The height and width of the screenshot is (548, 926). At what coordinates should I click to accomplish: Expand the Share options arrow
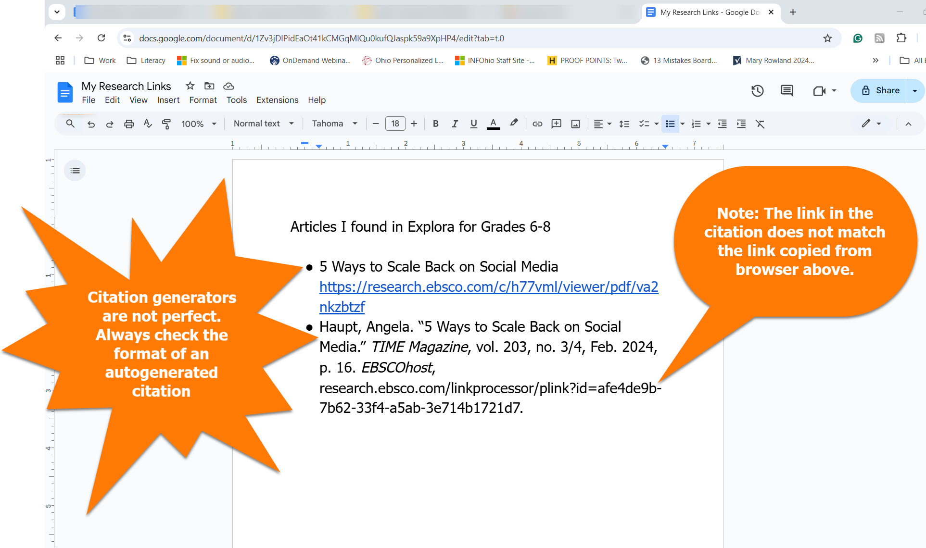pyautogui.click(x=914, y=90)
